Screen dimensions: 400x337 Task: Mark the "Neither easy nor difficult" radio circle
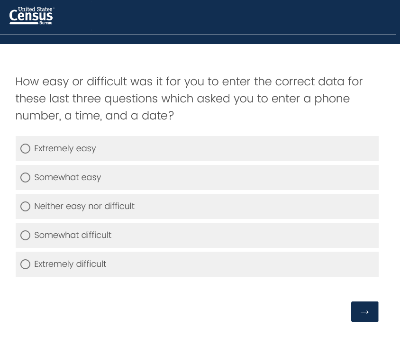point(26,207)
